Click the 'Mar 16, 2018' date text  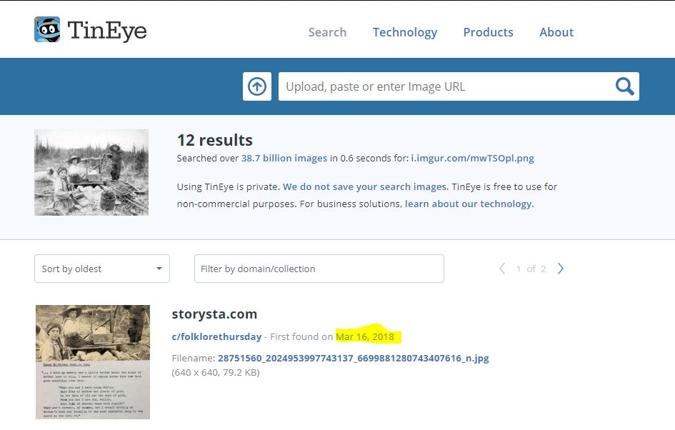(x=365, y=336)
